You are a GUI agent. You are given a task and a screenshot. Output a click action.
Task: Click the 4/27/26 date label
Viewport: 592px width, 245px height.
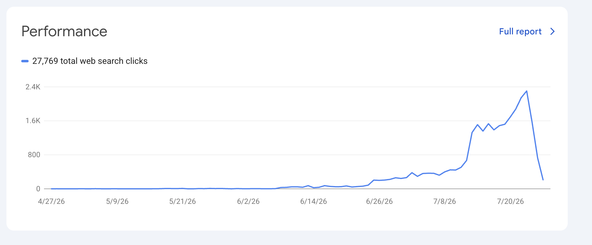51,201
